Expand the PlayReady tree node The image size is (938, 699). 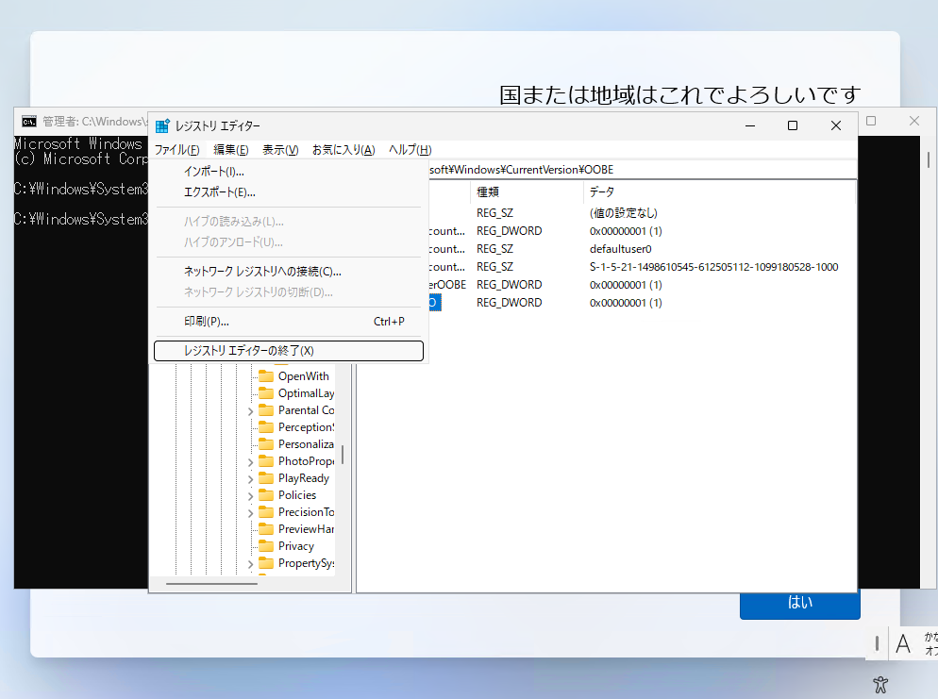click(x=251, y=479)
